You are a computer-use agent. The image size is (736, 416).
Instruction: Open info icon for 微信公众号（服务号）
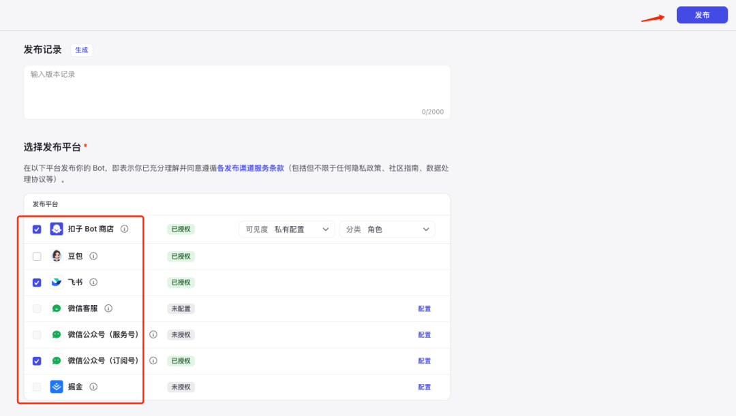tap(153, 334)
